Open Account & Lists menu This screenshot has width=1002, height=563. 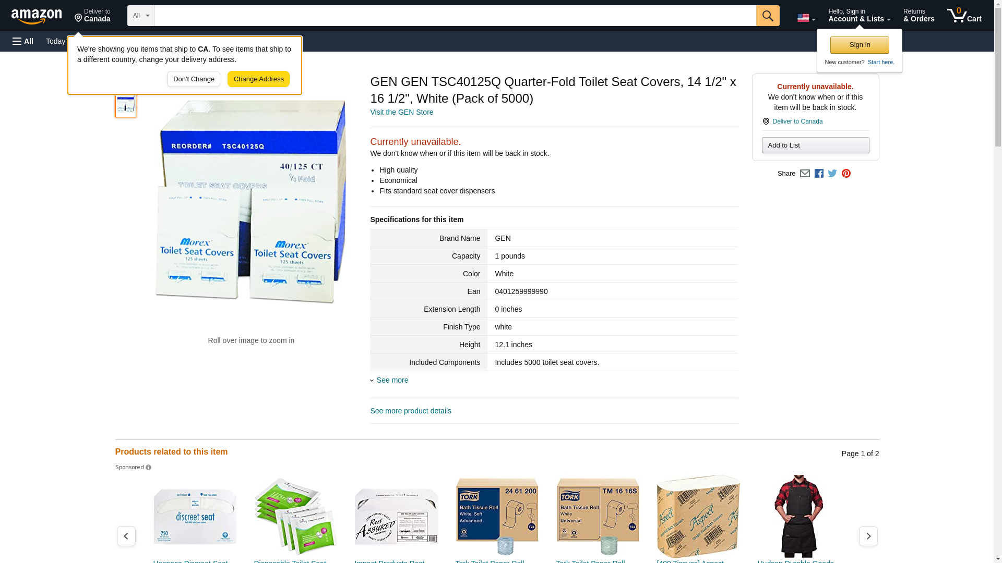click(x=859, y=16)
